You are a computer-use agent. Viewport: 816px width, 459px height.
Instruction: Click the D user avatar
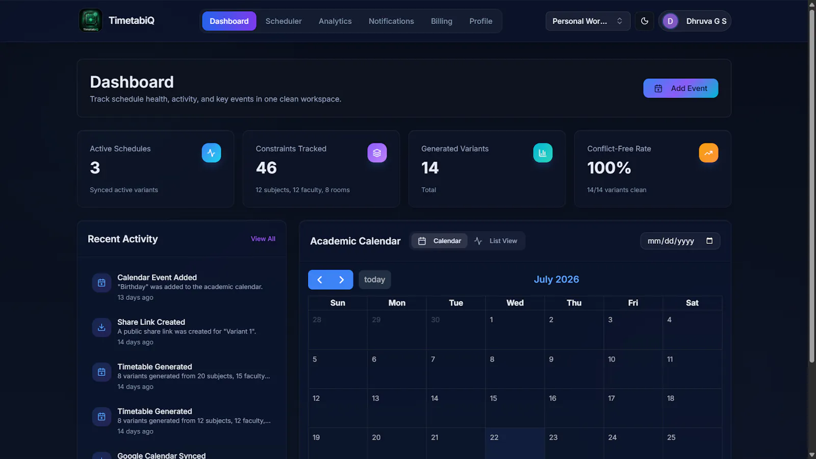click(x=670, y=21)
